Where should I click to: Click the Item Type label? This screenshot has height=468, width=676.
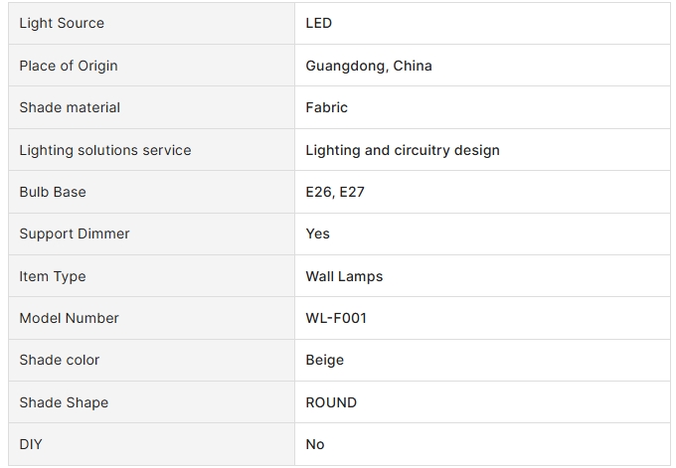[x=53, y=276]
